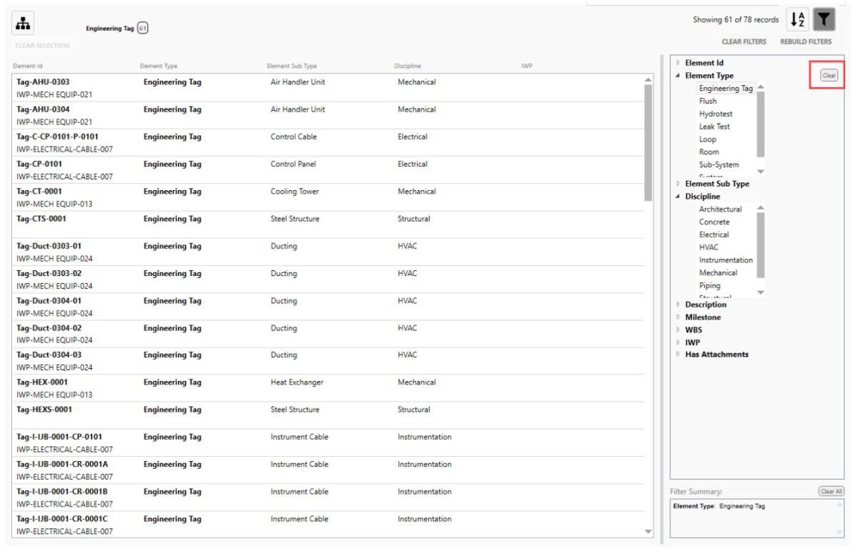Click the A-Z sort icon
Viewport: 858px width, 554px height.
798,20
